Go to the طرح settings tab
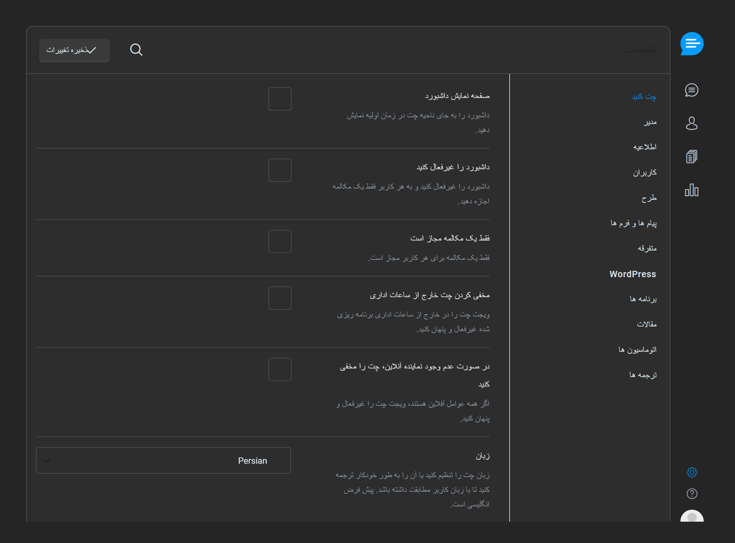 click(x=649, y=198)
